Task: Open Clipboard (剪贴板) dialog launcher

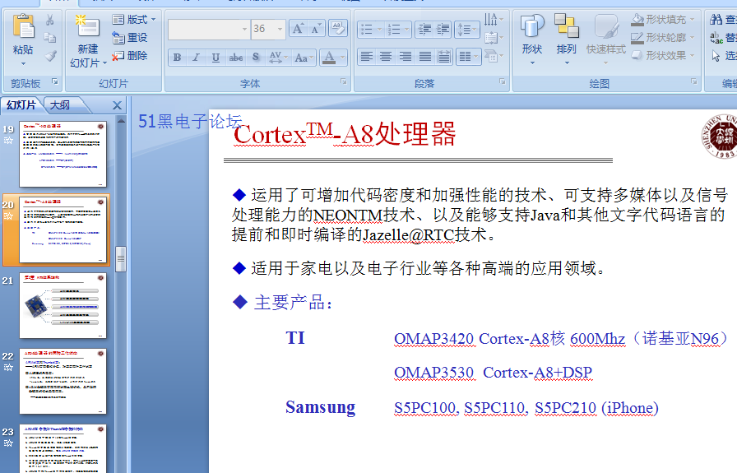Action: click(55, 81)
